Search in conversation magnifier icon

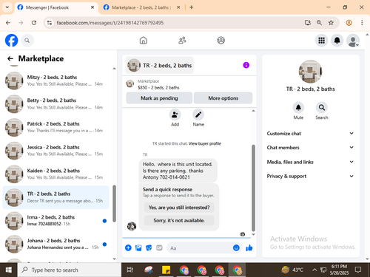coord(322,108)
